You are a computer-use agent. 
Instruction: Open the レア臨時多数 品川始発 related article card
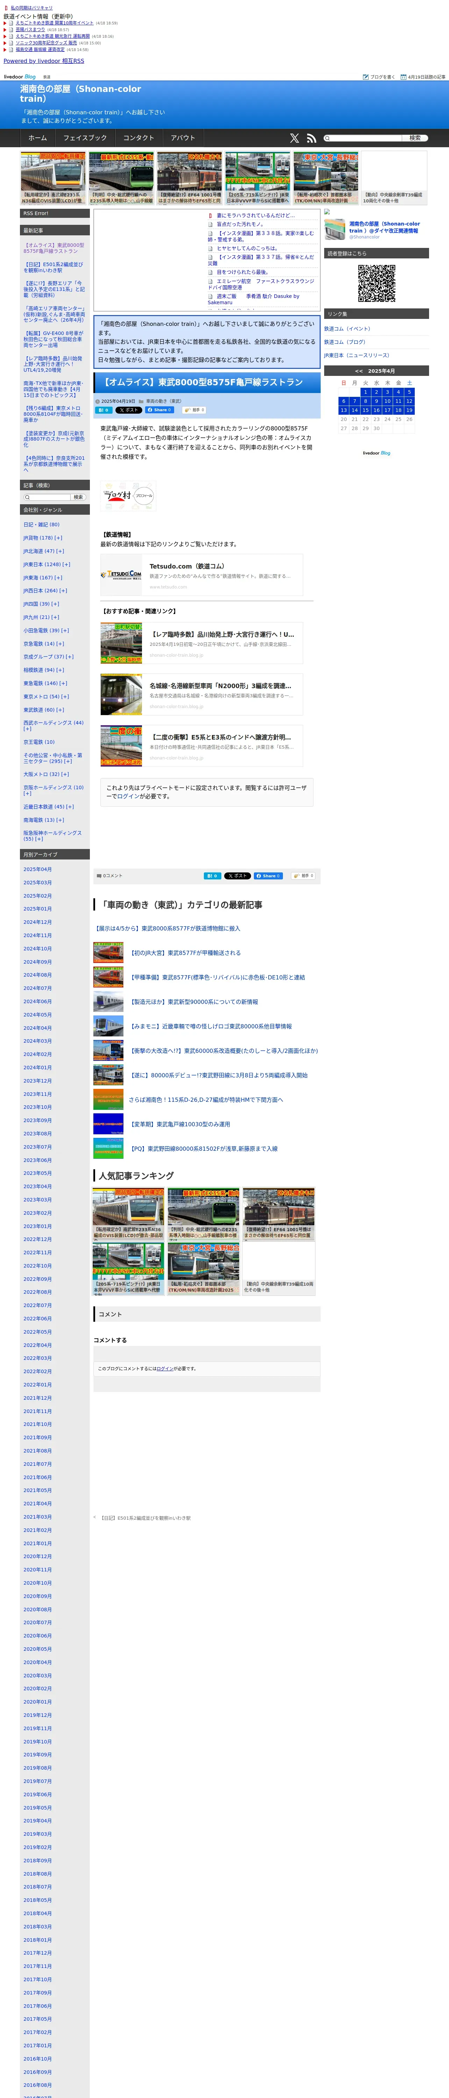[201, 643]
